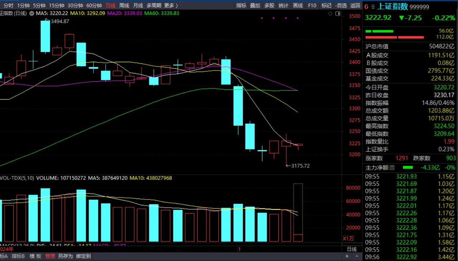Click the red G icon beside 上证指数

click(366, 6)
